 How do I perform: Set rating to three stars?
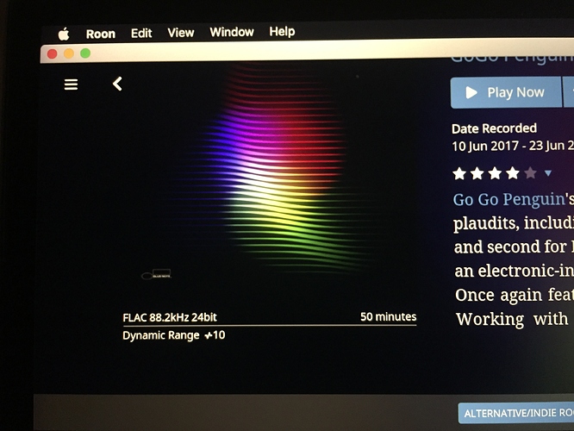pos(495,173)
